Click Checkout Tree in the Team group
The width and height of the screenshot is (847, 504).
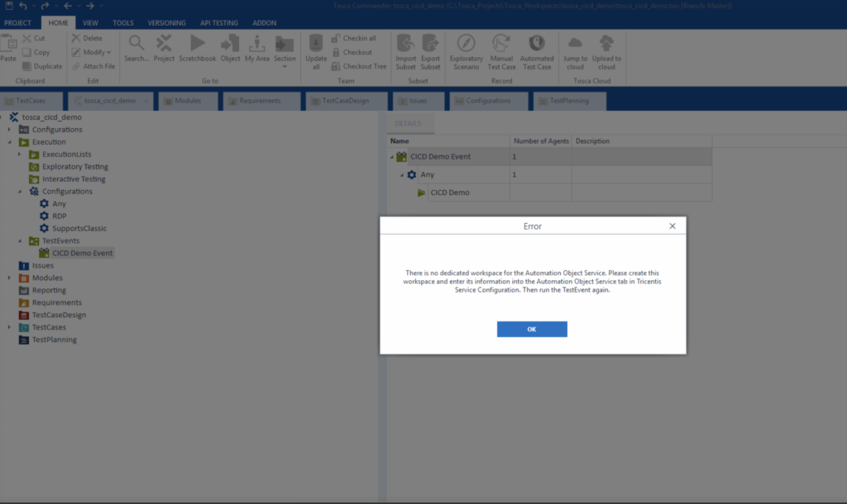point(359,66)
